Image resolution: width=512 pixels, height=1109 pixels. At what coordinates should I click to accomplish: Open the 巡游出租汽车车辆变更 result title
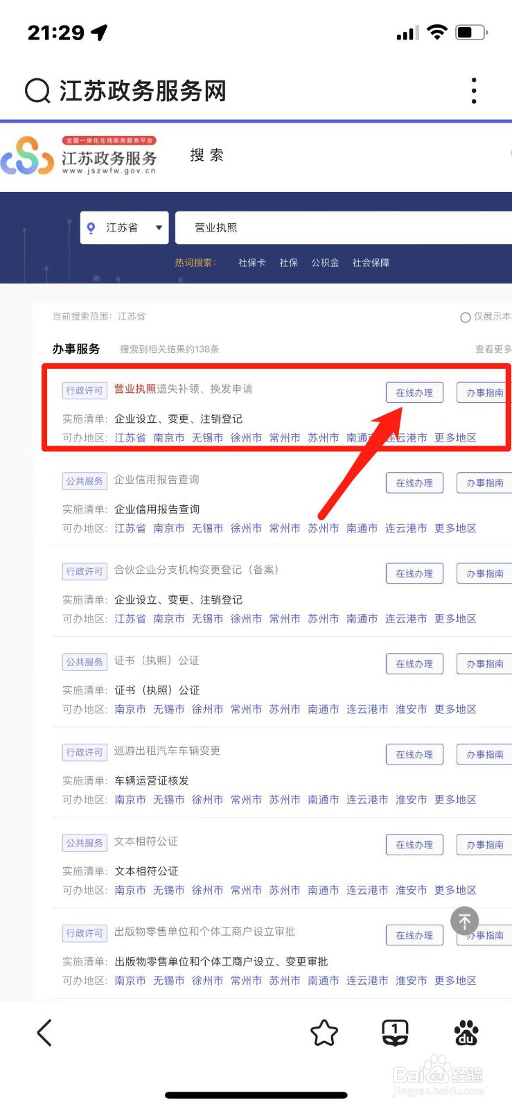167,751
